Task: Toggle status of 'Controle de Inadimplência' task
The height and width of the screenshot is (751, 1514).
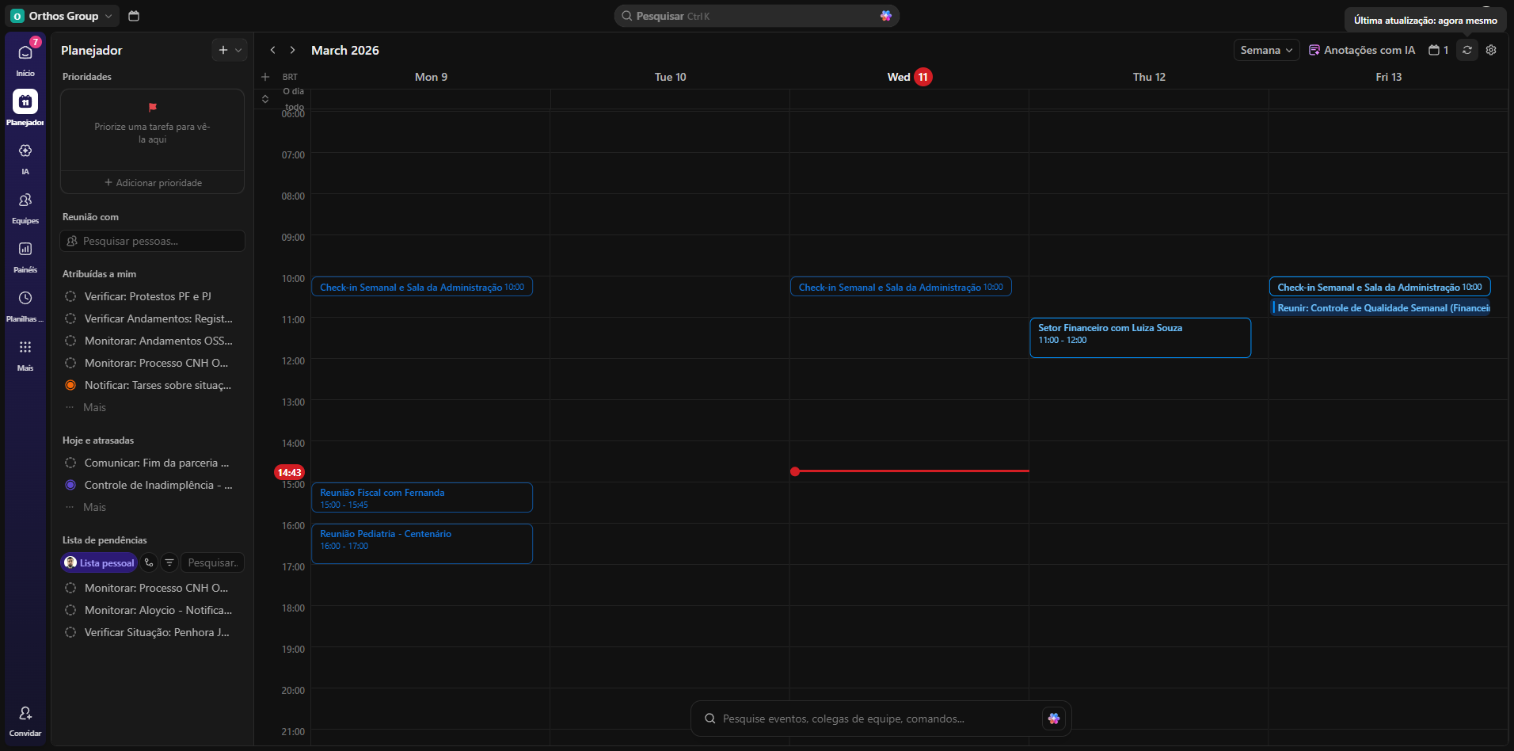Action: [x=70, y=485]
